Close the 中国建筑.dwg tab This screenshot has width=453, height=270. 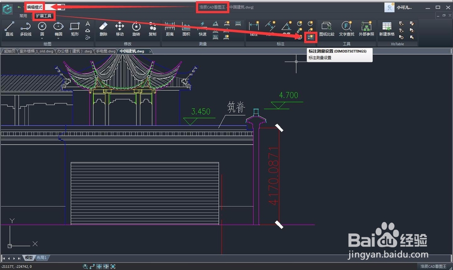[150, 52]
